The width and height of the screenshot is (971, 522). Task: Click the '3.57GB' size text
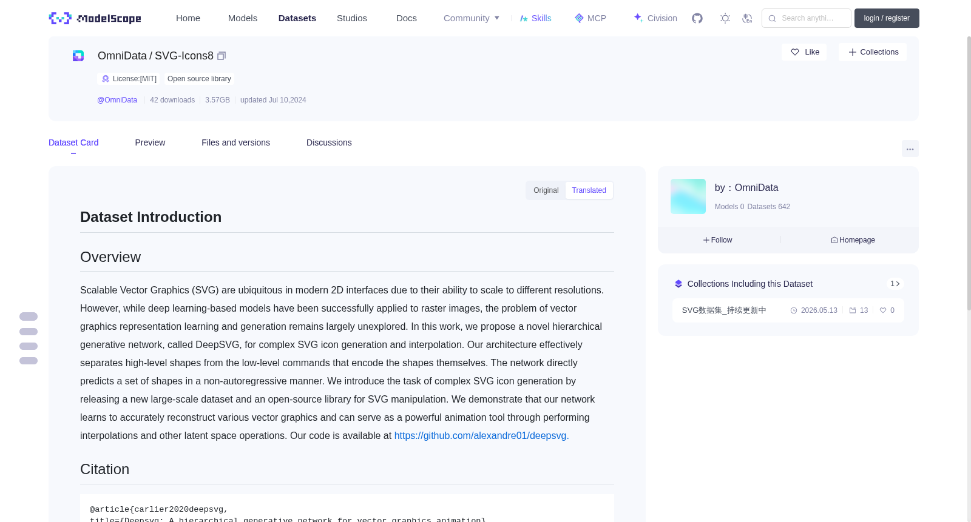tap(217, 100)
